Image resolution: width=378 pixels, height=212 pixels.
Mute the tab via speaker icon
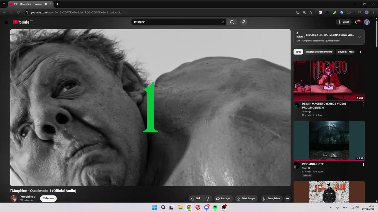point(46,4)
